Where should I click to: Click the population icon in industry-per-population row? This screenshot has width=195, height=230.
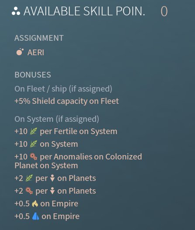tap(52, 191)
